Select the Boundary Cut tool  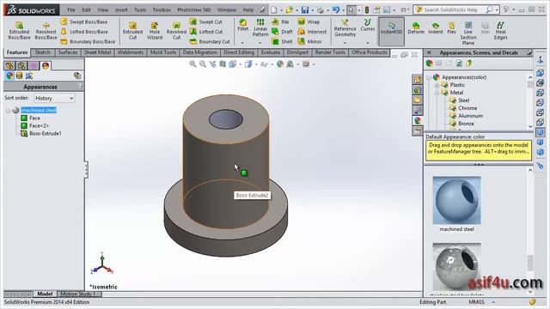click(x=210, y=41)
